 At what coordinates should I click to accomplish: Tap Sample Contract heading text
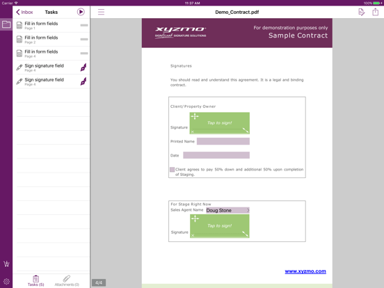coord(298,35)
